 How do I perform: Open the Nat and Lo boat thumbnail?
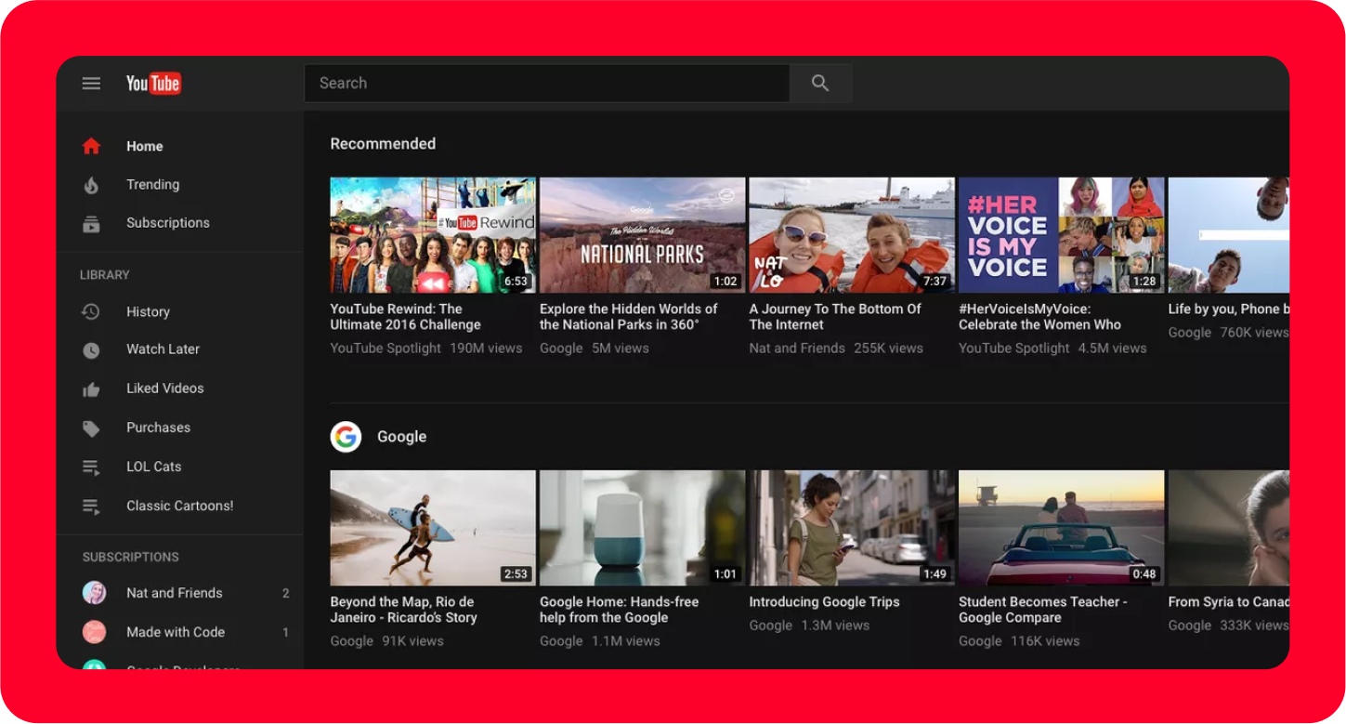click(852, 235)
